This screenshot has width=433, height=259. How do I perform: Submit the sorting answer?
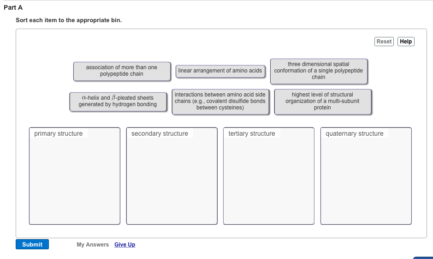point(32,245)
